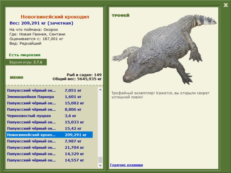Click the Есть лицензия text
Screen dimensions: 231x173
click(x=25, y=55)
